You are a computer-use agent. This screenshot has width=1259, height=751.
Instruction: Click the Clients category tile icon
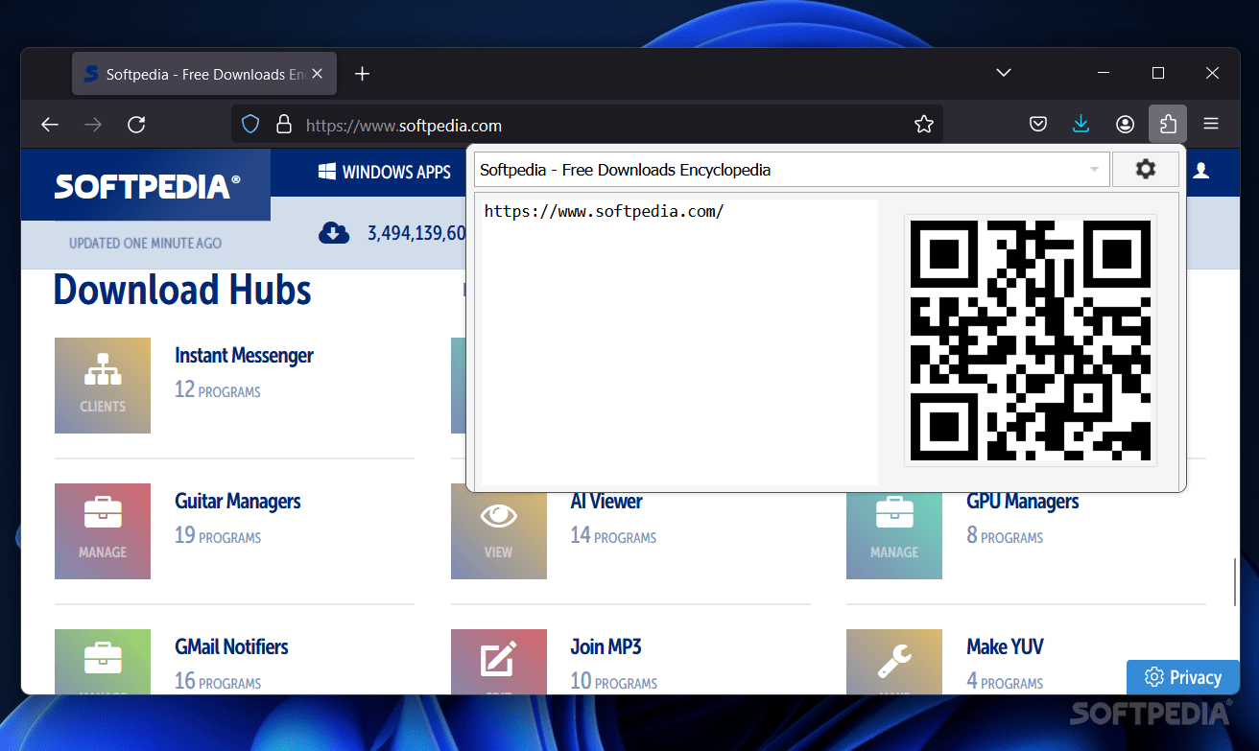[103, 385]
